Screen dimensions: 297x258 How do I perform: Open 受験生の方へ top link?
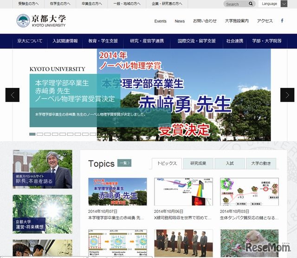point(28,4)
